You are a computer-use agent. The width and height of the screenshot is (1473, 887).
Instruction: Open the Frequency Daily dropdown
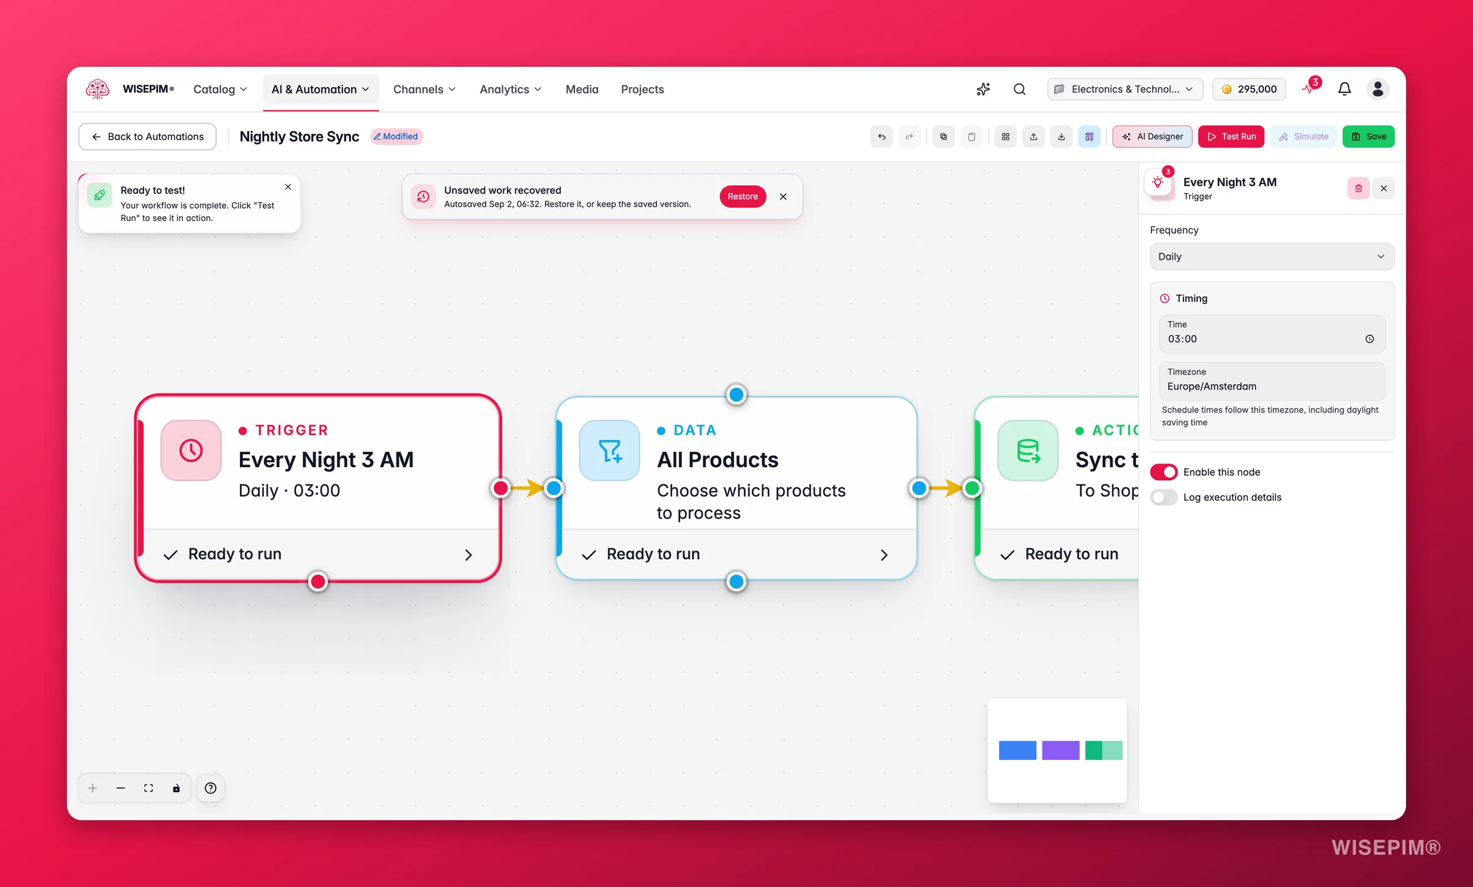1272,257
